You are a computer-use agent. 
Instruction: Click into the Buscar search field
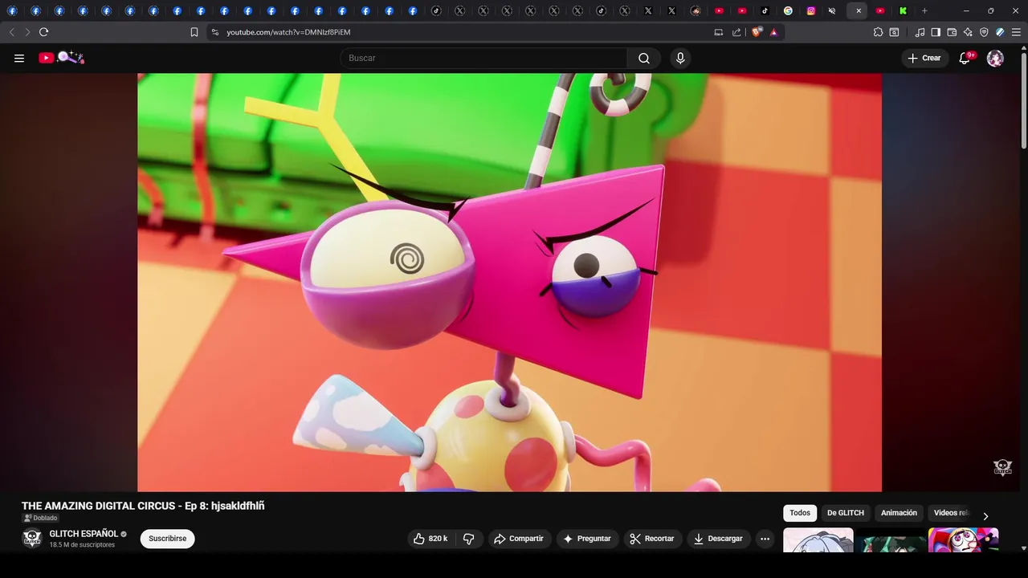click(482, 58)
